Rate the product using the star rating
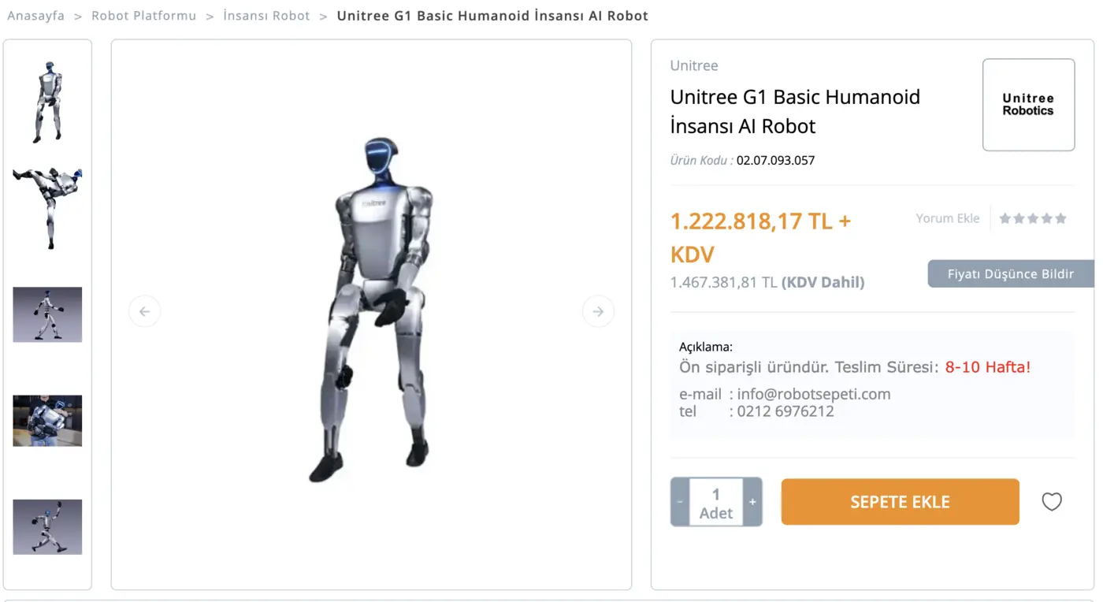 pos(1033,218)
